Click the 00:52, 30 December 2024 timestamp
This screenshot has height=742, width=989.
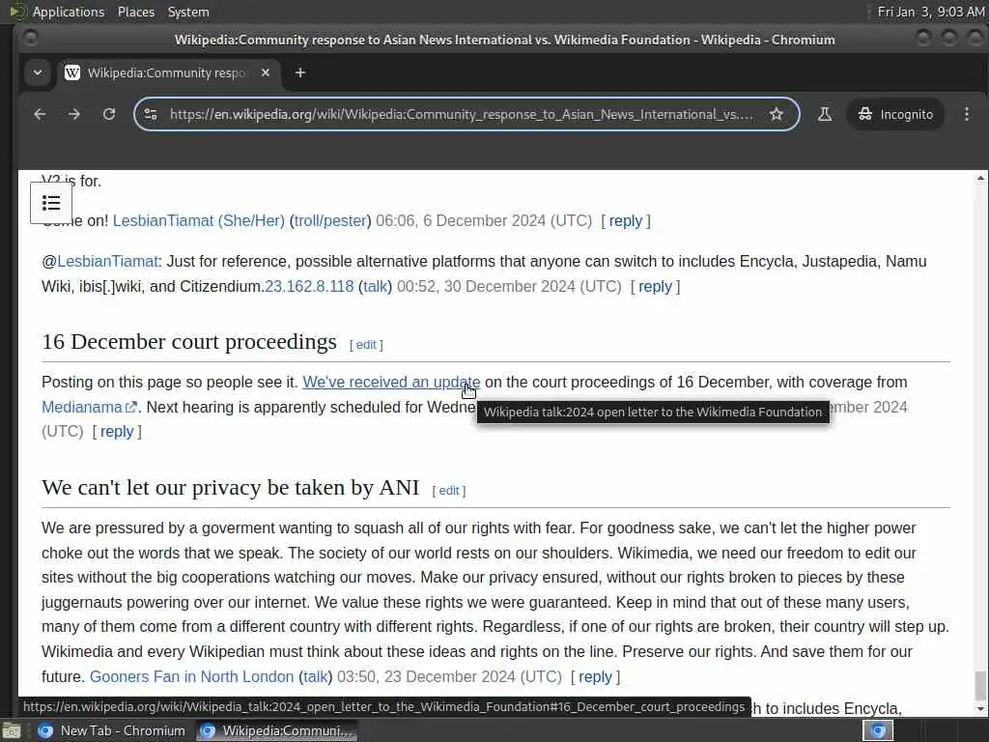509,286
